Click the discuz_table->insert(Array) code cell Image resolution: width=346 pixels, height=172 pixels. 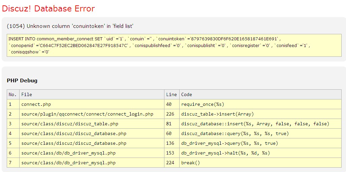(x=217, y=114)
